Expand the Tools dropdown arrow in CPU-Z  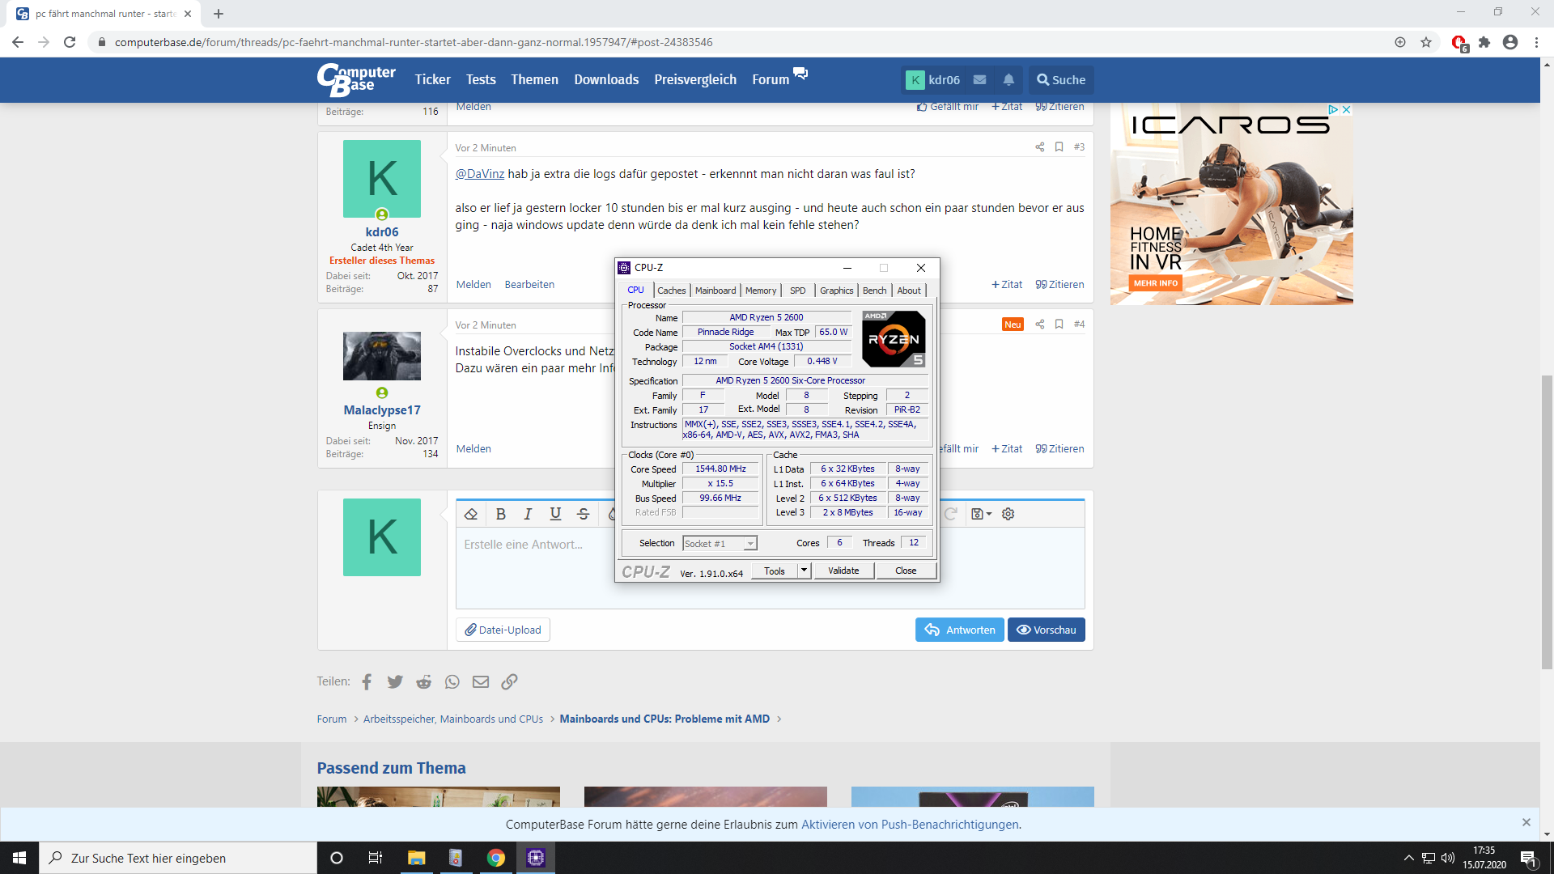(x=804, y=571)
